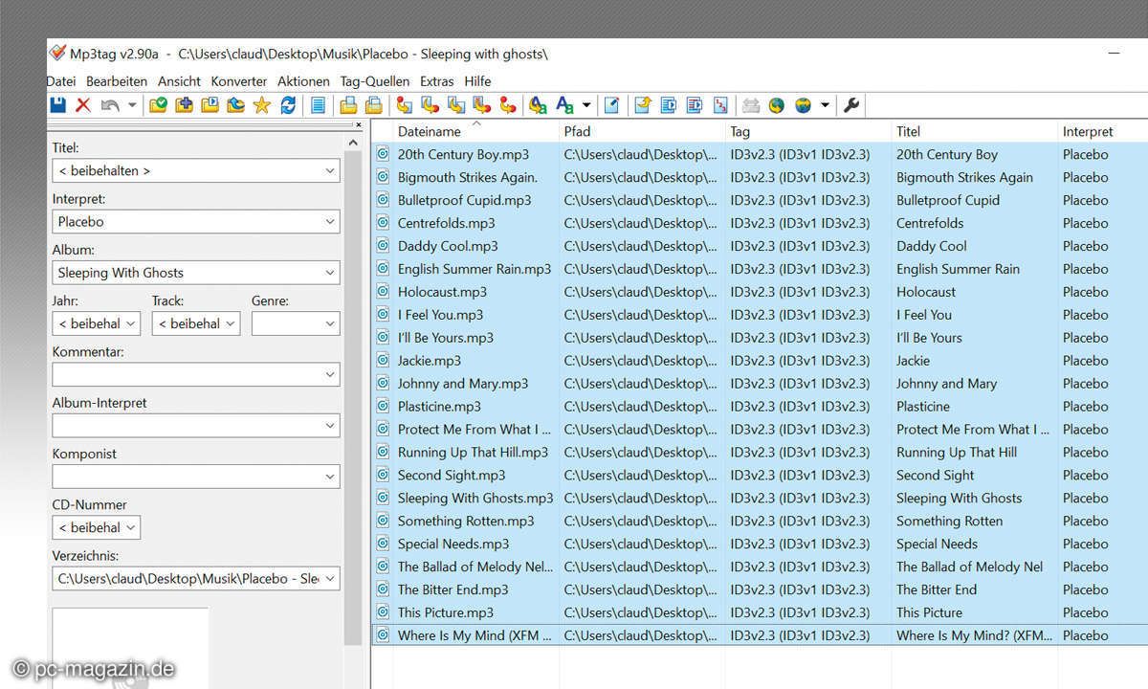The height and width of the screenshot is (689, 1148).
Task: Save tags with the floppy disk icon
Action: [58, 105]
